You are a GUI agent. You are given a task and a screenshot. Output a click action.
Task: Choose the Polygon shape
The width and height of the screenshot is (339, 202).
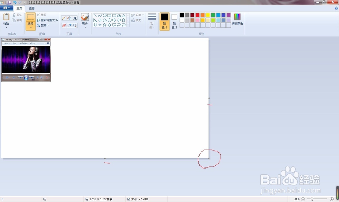coord(119,16)
